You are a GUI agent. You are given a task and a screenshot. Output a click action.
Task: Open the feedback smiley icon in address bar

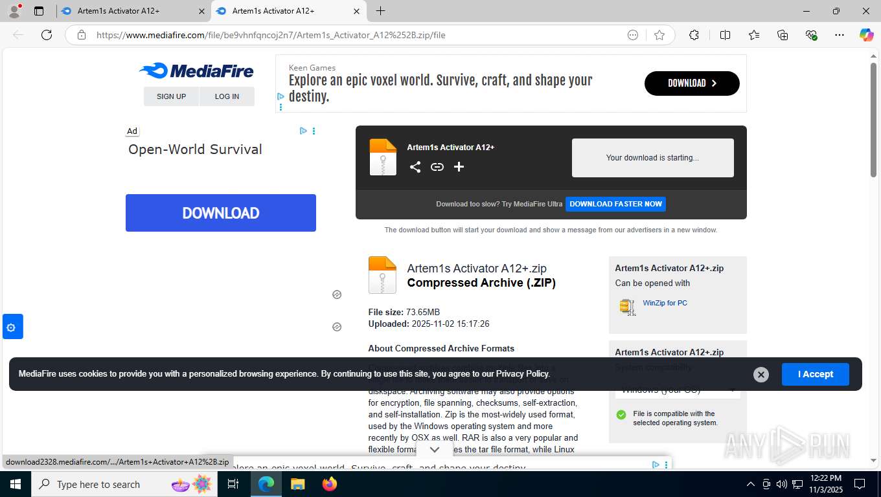pos(633,35)
